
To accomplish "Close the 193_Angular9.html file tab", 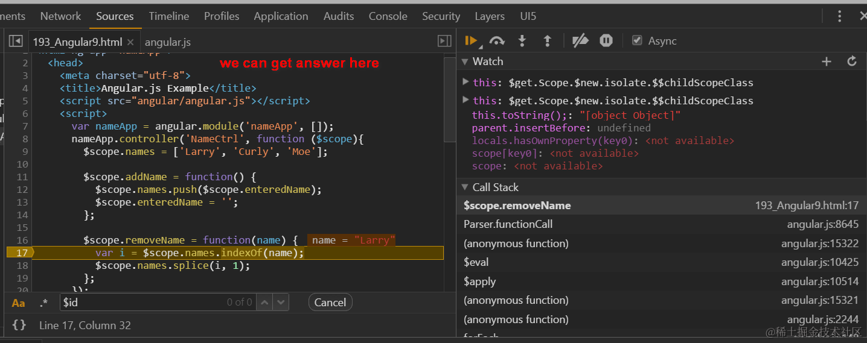I will click(130, 42).
